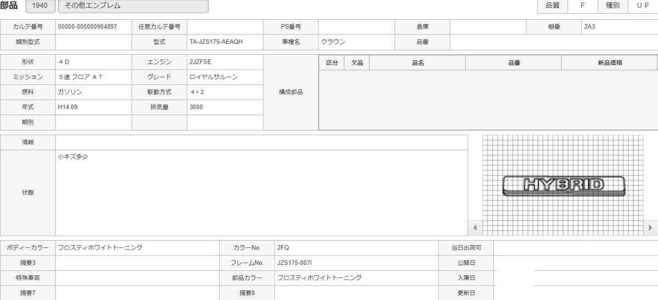Click the 部品 heading
This screenshot has width=658, height=300.
point(9,5)
